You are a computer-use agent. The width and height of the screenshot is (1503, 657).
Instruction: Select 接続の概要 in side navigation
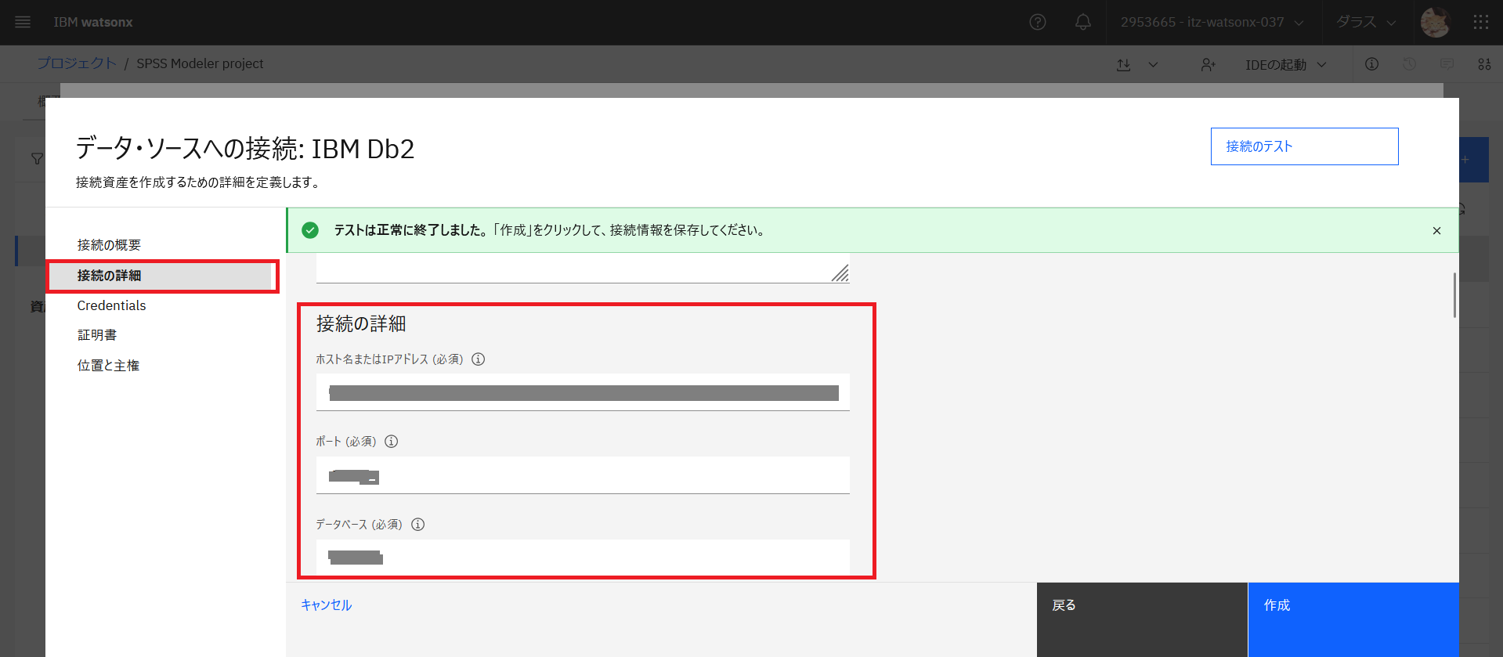click(109, 245)
